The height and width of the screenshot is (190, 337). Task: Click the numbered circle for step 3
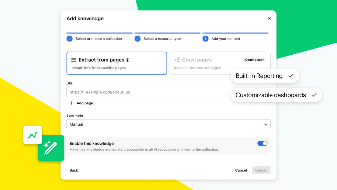point(205,39)
